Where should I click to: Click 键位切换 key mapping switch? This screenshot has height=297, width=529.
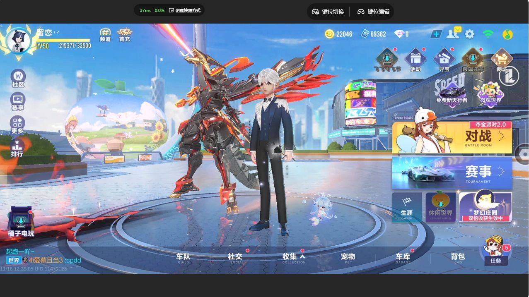click(x=328, y=12)
